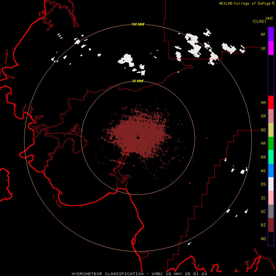Click the GC legend label
The height and width of the screenshot is (276, 276).
(263, 212)
